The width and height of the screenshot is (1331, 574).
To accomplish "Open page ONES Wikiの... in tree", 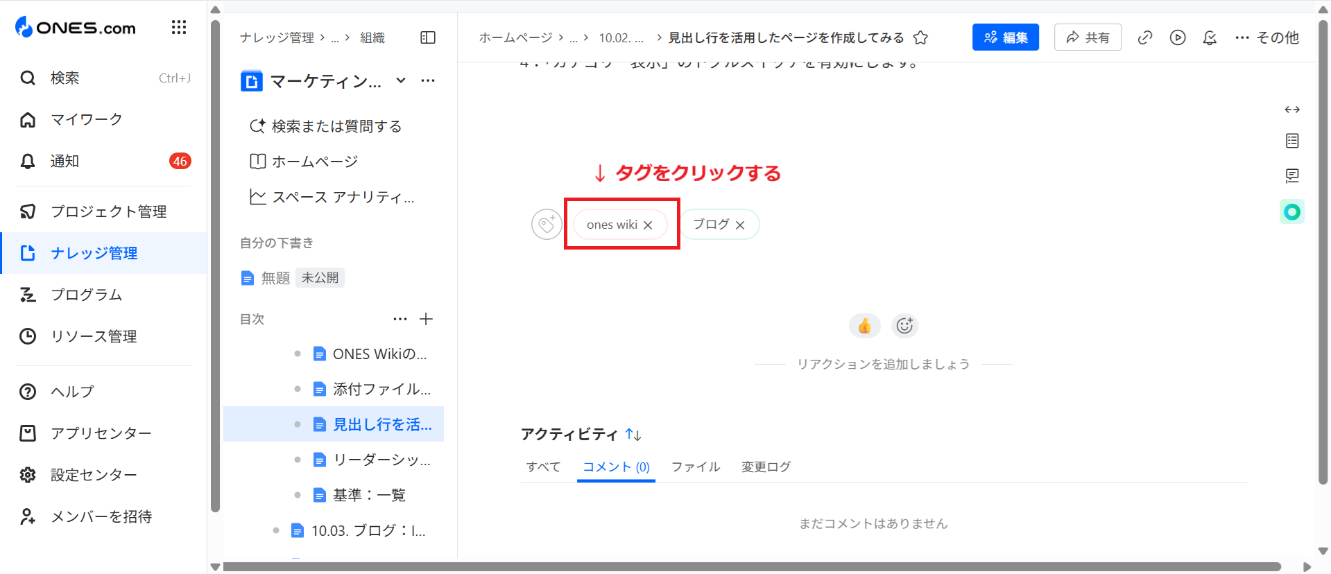I will pyautogui.click(x=370, y=354).
